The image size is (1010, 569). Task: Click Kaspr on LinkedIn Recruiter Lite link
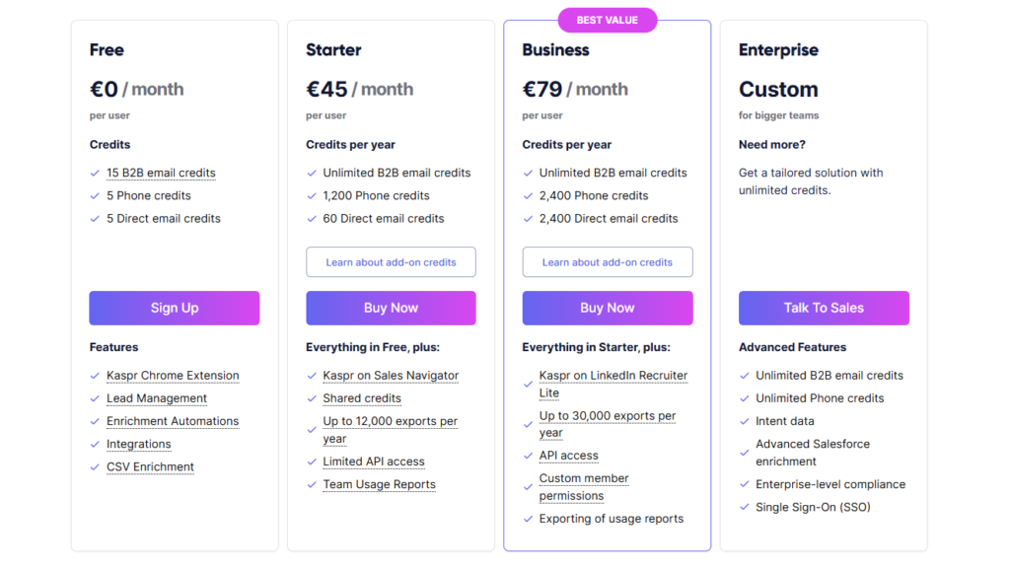[x=613, y=384]
